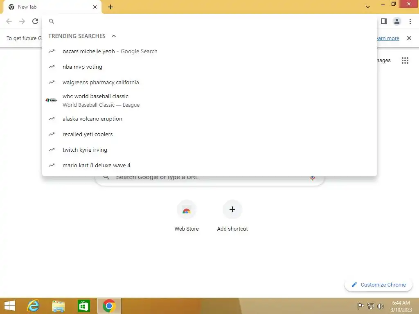Screen dimensions: 419x314
Task: Select 'oscars michelle yeoh' suggestion
Action: (x=209, y=51)
